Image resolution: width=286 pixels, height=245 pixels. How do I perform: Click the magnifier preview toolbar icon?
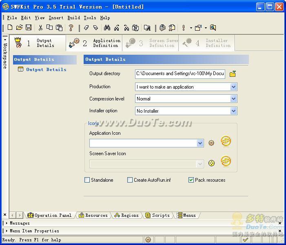[213, 28]
